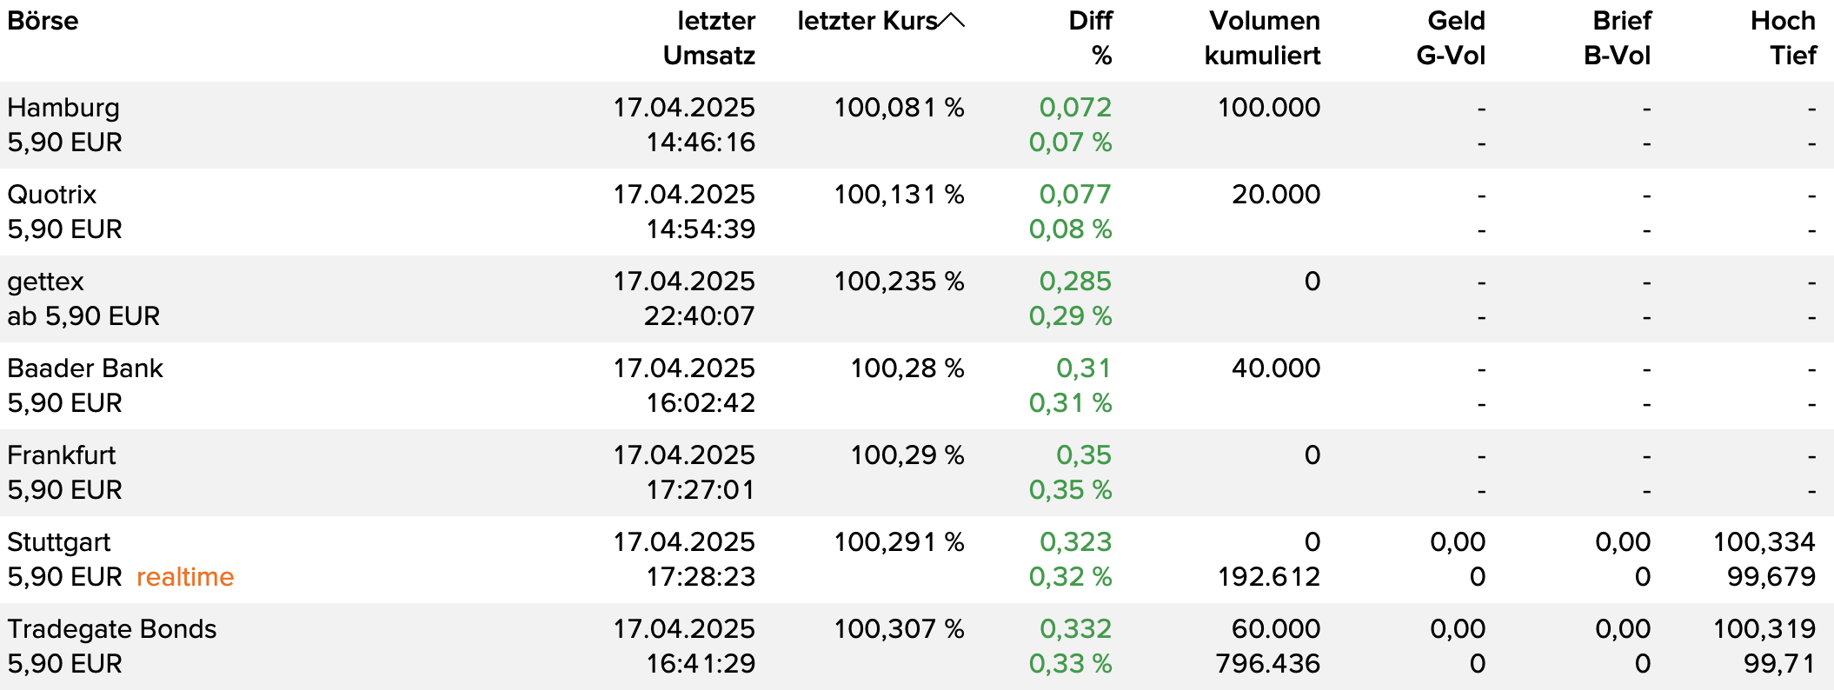The image size is (1834, 690).
Task: Click the Hoch Tief column header
Action: (1782, 37)
